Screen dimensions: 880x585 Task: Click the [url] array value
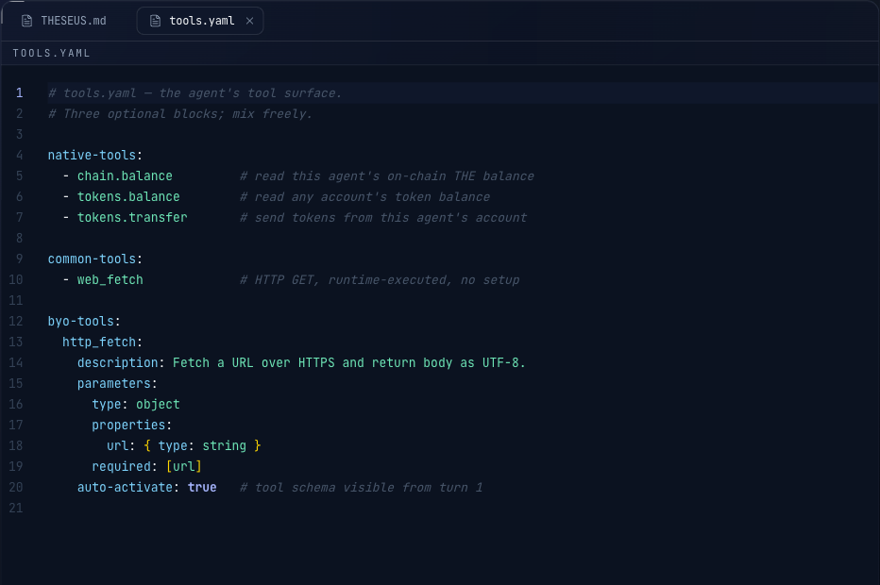184,466
